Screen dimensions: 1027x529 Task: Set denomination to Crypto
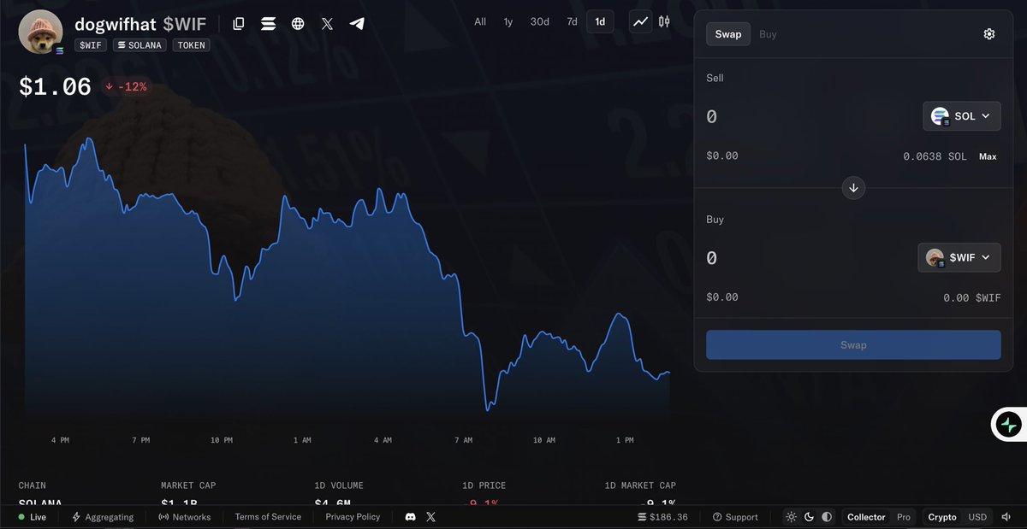point(942,517)
